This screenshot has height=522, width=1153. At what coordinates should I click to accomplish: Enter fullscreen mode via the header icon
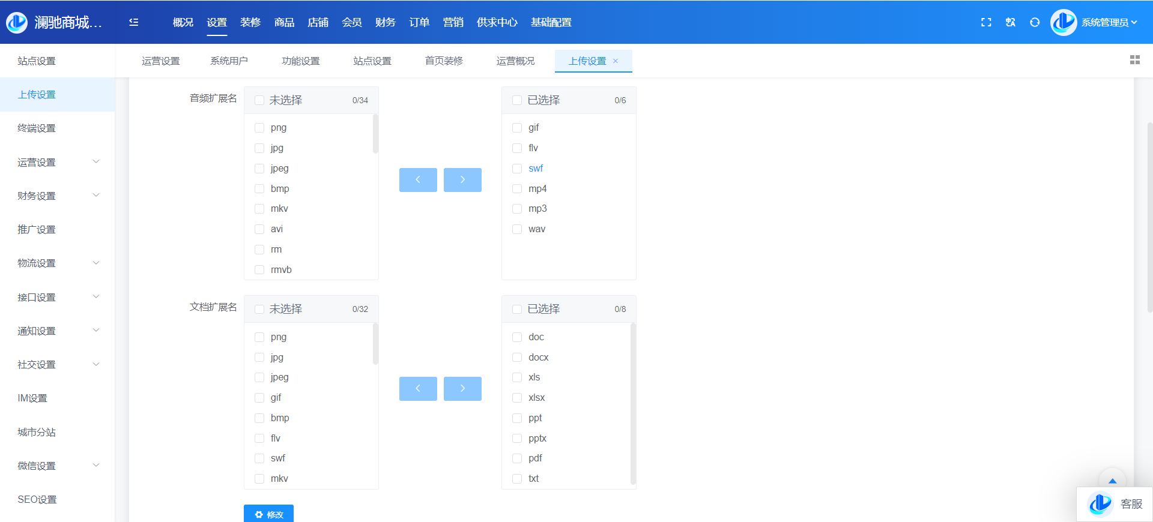pos(986,22)
